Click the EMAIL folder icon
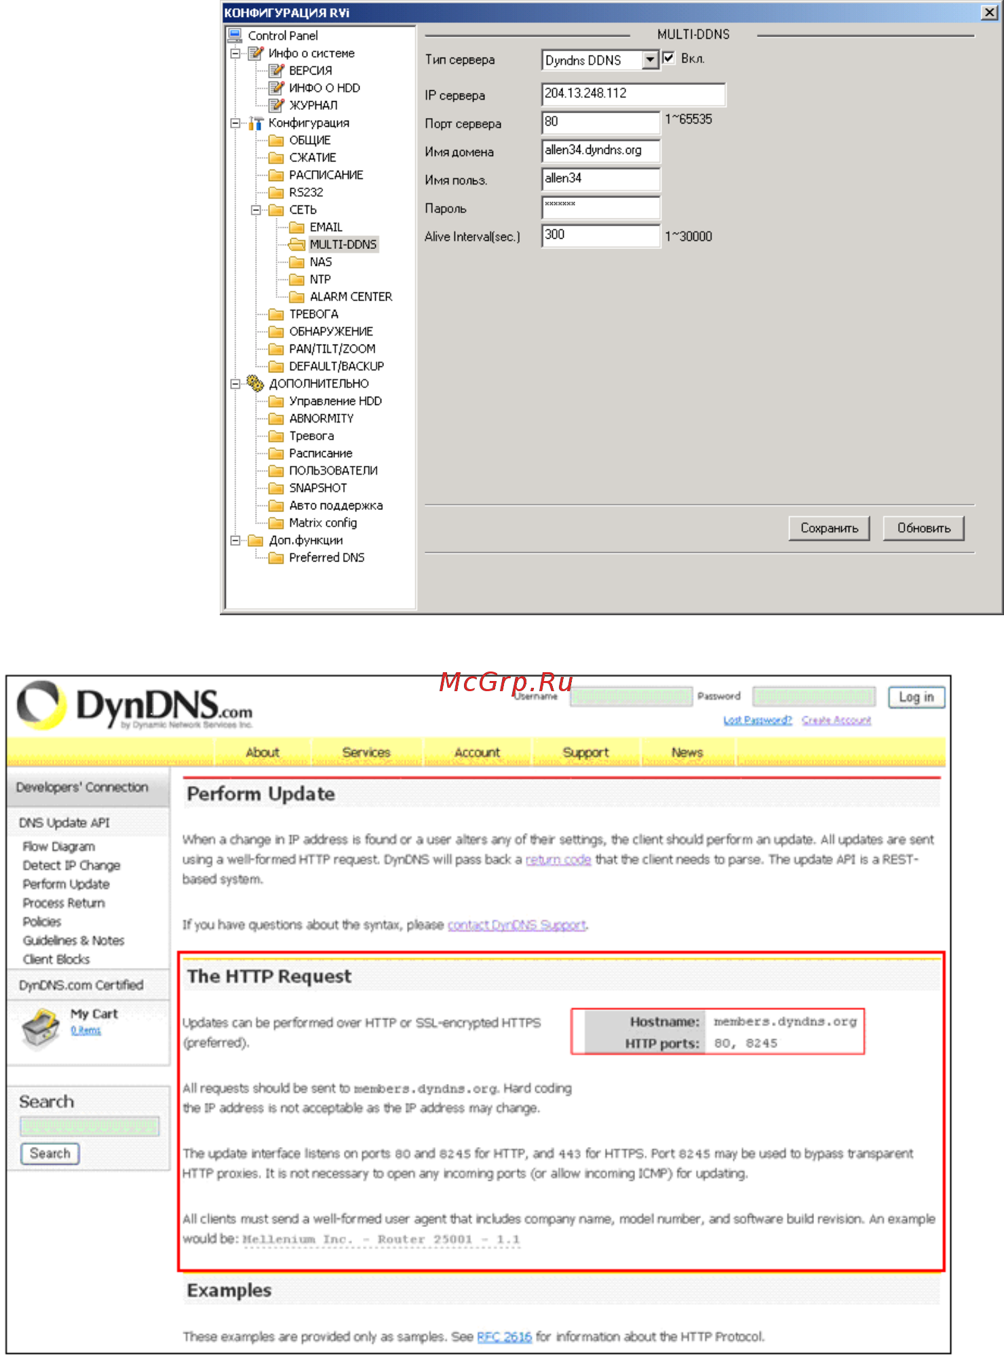The width and height of the screenshot is (1004, 1362). pos(296,227)
